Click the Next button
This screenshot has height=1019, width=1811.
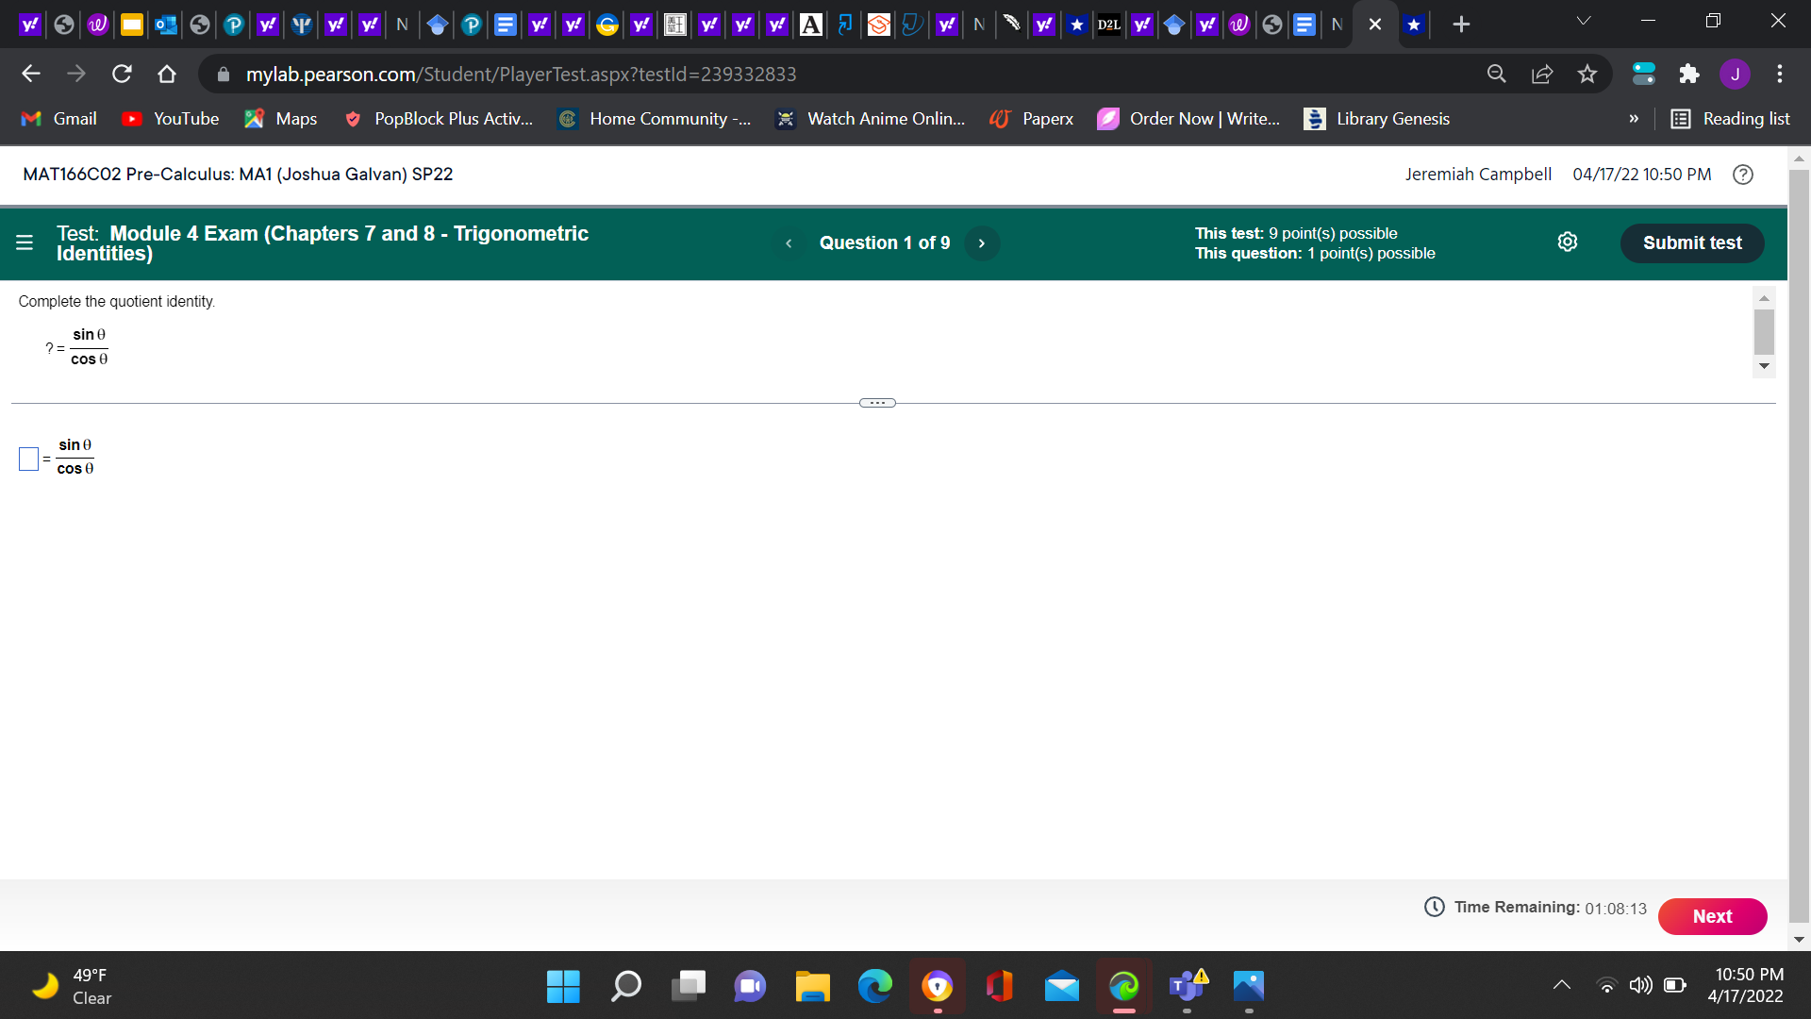1712,916
